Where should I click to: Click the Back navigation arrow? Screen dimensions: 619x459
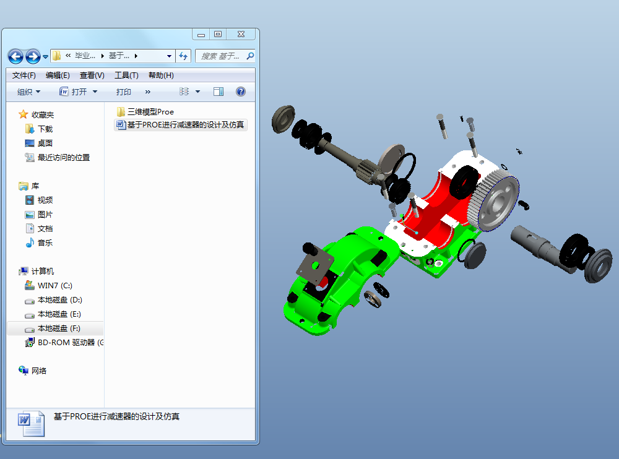pyautogui.click(x=16, y=56)
